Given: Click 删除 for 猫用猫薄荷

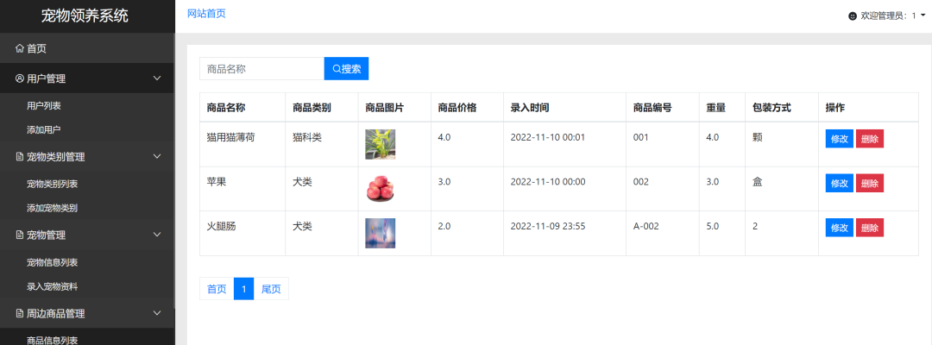Looking at the screenshot, I should click(870, 139).
